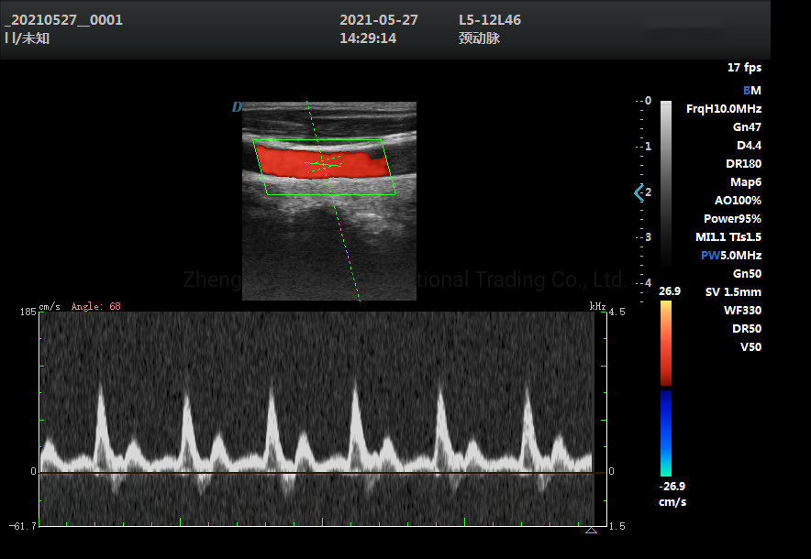811x559 pixels.
Task: Click the 185 cm/s scale maximum label
Action: [28, 312]
